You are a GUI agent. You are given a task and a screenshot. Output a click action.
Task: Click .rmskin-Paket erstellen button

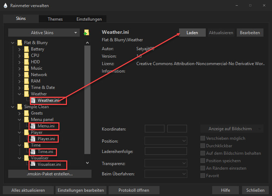(x=50, y=174)
